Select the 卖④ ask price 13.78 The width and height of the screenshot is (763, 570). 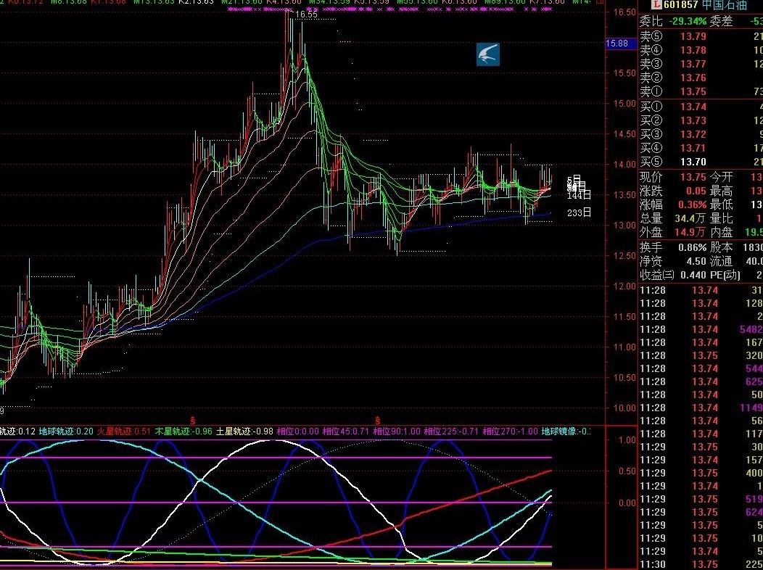click(x=693, y=50)
